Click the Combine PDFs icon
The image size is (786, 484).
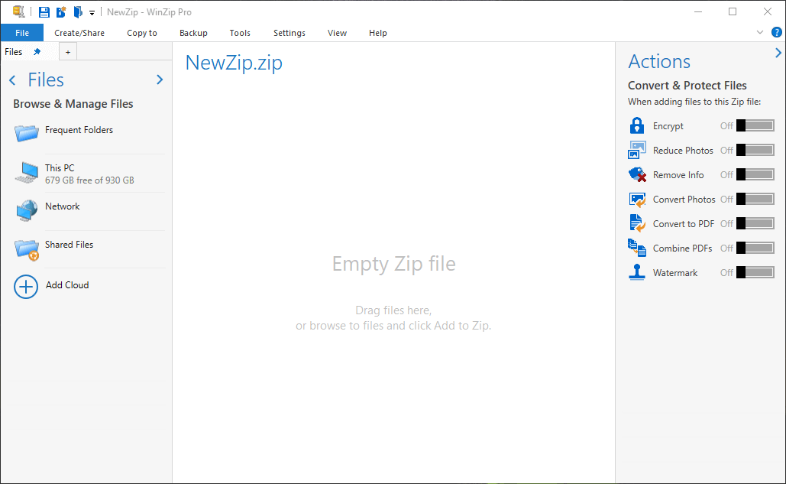click(x=637, y=248)
